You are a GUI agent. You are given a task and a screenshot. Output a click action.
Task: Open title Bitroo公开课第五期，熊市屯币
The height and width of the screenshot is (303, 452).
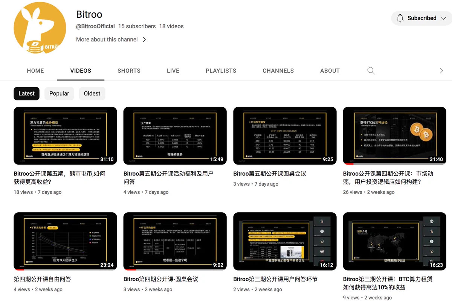coord(60,178)
